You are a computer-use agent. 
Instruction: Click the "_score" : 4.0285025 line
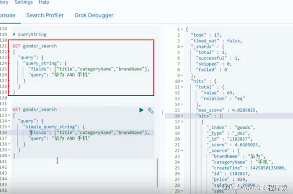pyautogui.click(x=233, y=145)
